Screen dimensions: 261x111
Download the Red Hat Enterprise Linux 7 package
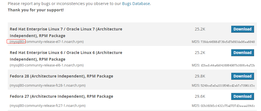[x=243, y=29]
